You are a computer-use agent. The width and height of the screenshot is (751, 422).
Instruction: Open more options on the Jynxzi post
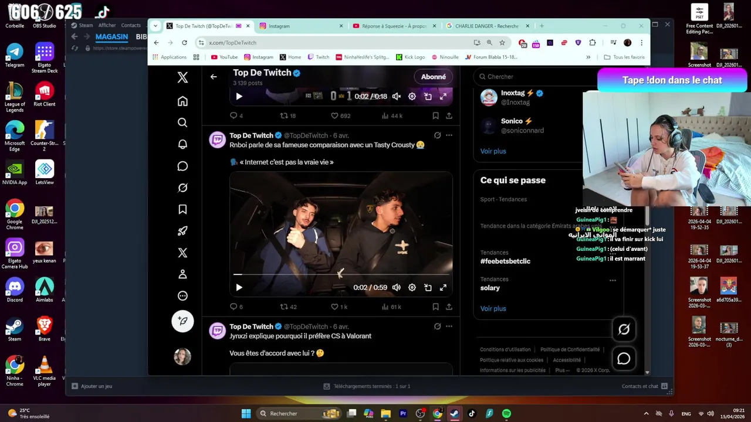point(449,326)
